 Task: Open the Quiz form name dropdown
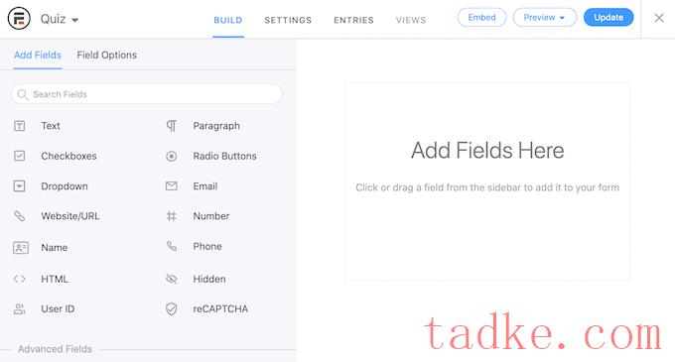pyautogui.click(x=60, y=20)
